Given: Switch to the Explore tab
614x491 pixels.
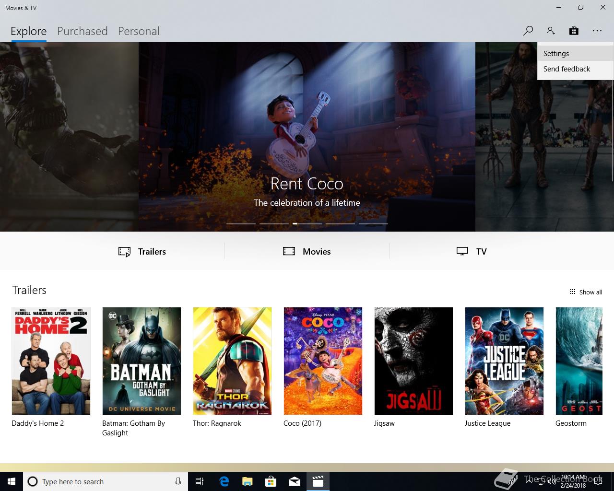Looking at the screenshot, I should coord(29,31).
